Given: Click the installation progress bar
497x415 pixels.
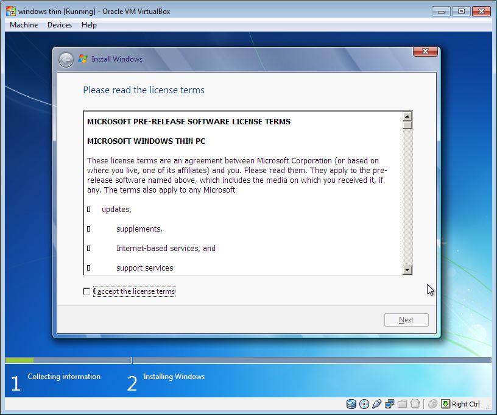Looking at the screenshot, I should pyautogui.click(x=248, y=360).
